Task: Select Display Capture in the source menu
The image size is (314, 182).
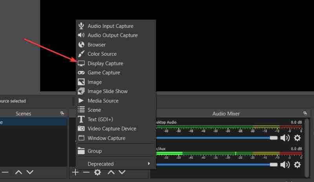Action: pos(116,63)
